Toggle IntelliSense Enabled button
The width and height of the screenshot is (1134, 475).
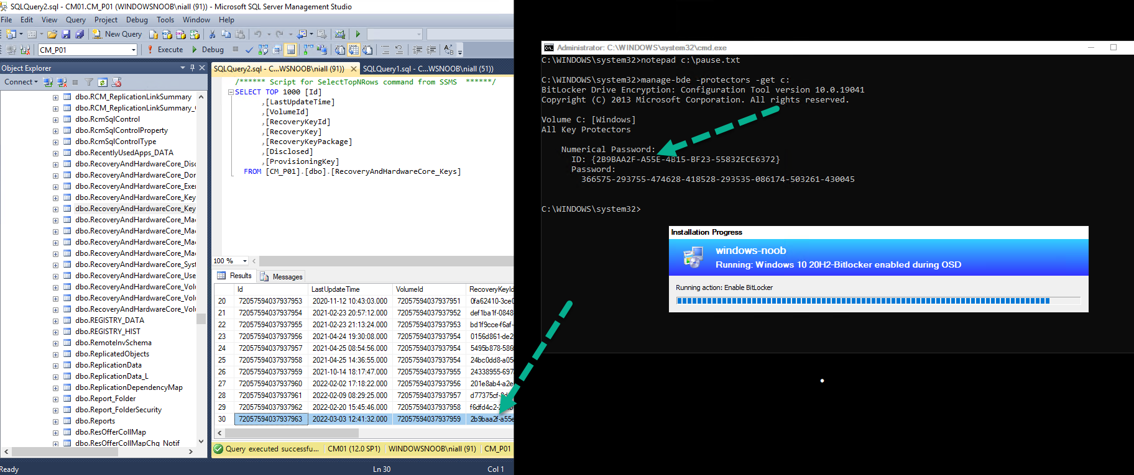coord(290,50)
